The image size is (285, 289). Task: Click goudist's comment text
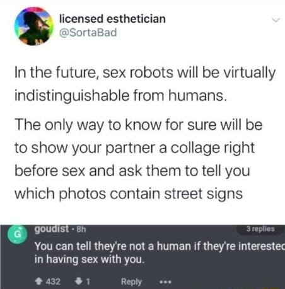click(x=160, y=252)
